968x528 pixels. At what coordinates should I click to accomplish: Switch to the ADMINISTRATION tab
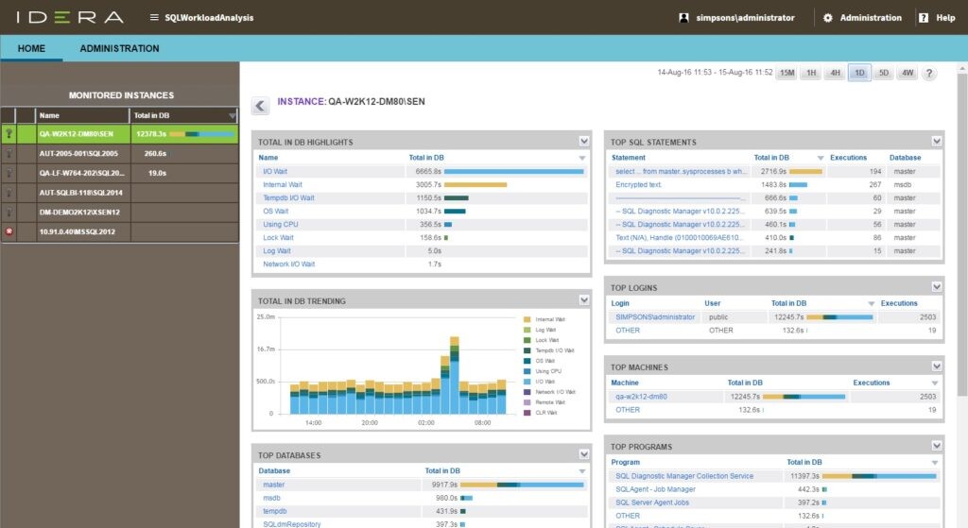(119, 48)
